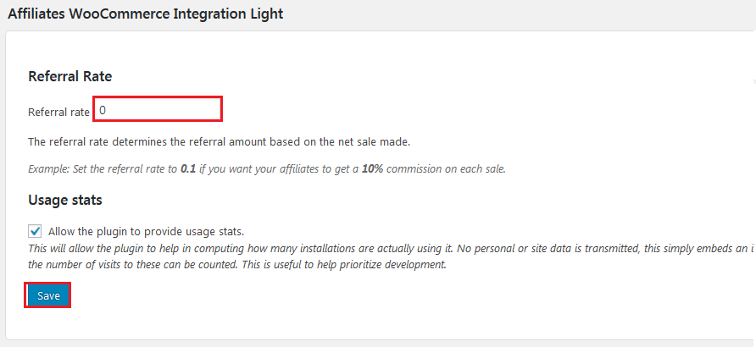Click the italic "This will allow the plugin" description
The height and width of the screenshot is (347, 756).
click(93, 248)
